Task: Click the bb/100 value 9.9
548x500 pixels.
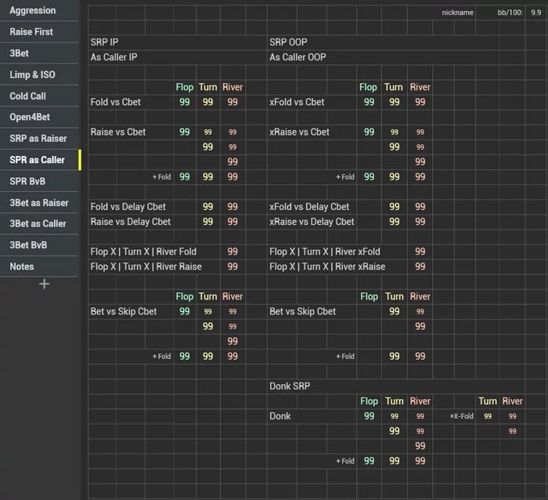Action: pyautogui.click(x=536, y=13)
